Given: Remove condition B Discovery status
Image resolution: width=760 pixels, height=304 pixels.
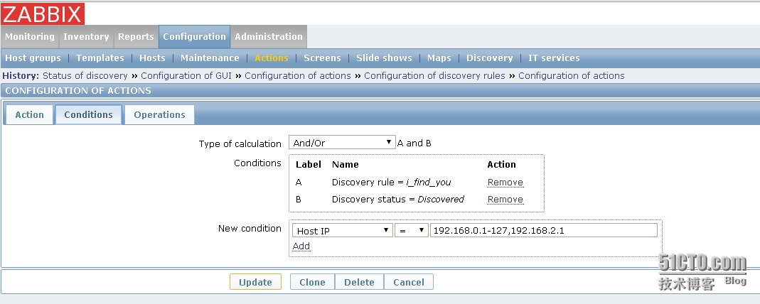Looking at the screenshot, I should point(505,200).
